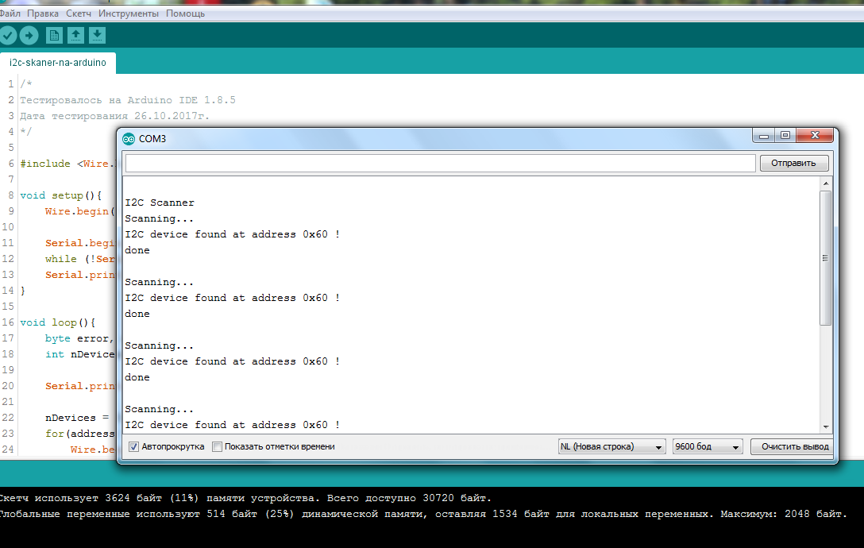Open the Файл menu
This screenshot has height=548, width=864.
10,14
